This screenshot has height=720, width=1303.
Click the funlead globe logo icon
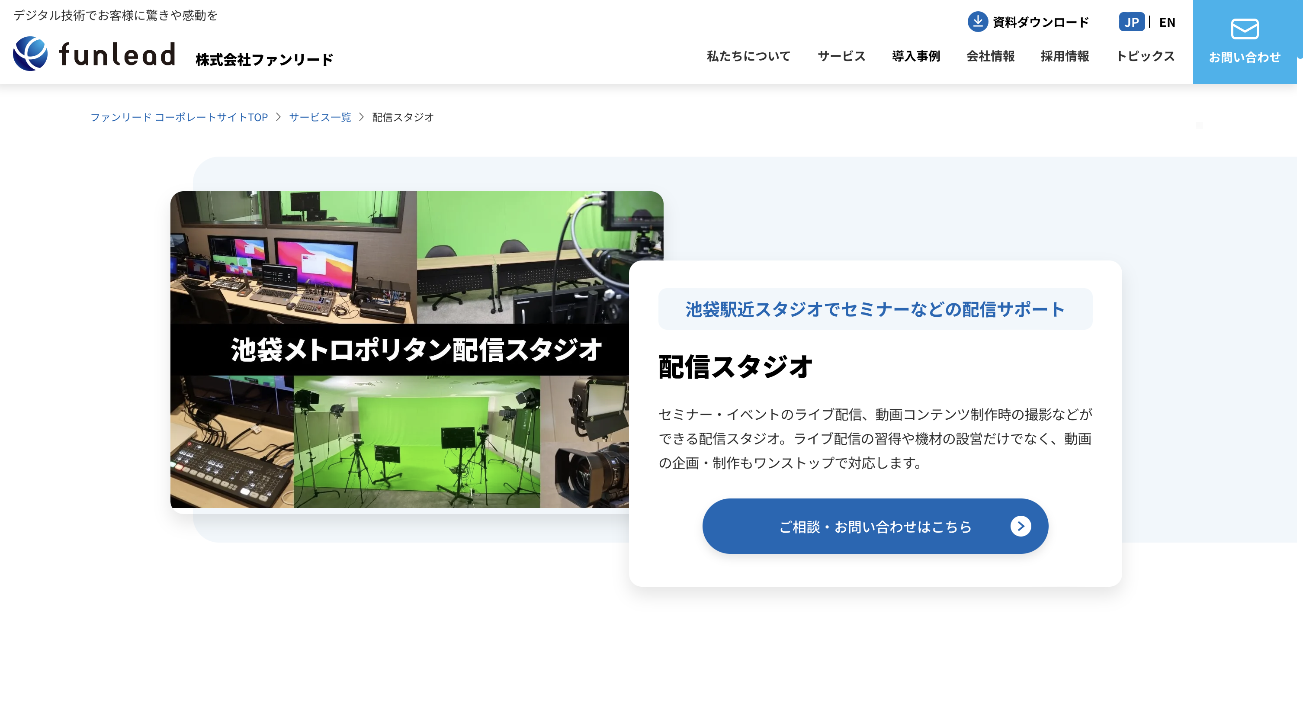tap(30, 54)
